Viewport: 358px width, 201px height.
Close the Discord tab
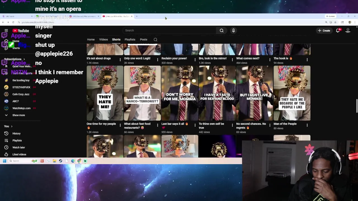(98, 16)
